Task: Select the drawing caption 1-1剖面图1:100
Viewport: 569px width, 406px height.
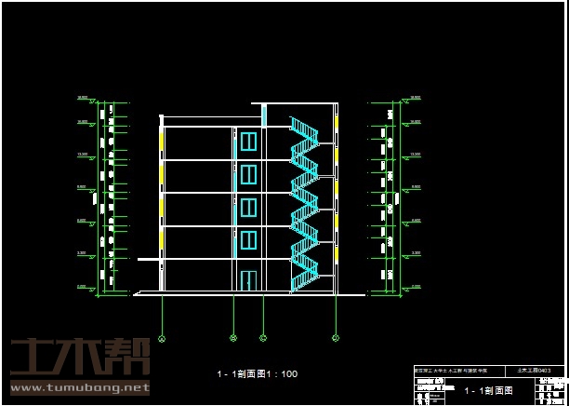Action: (257, 373)
